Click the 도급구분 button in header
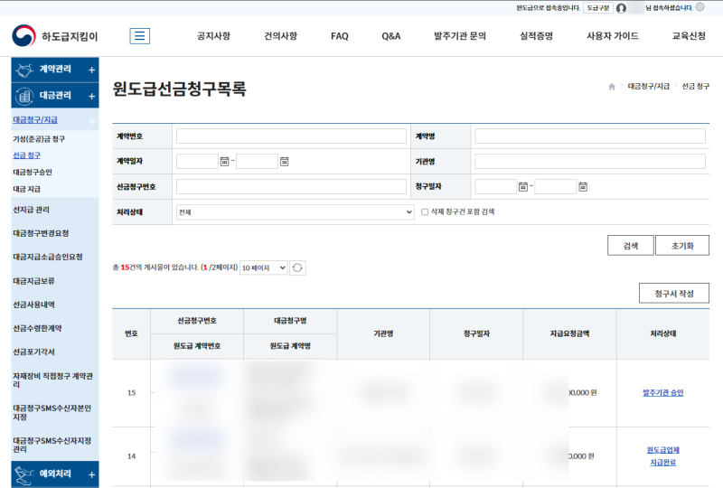The width and height of the screenshot is (723, 488). [598, 8]
